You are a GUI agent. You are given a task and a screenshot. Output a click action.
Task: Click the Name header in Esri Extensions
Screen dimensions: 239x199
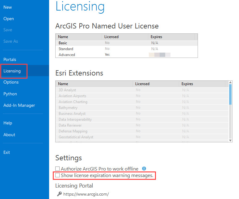click(x=94, y=84)
